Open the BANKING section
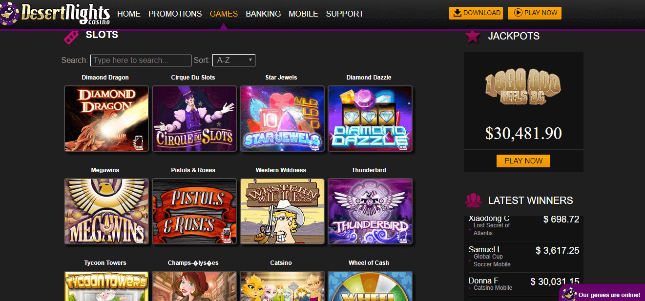Viewport: 645px width, 301px height. point(263,14)
